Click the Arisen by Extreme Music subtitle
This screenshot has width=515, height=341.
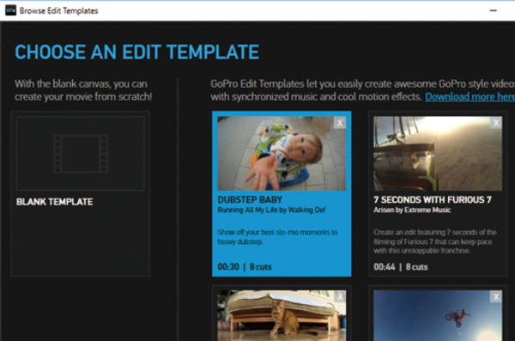pos(412,210)
